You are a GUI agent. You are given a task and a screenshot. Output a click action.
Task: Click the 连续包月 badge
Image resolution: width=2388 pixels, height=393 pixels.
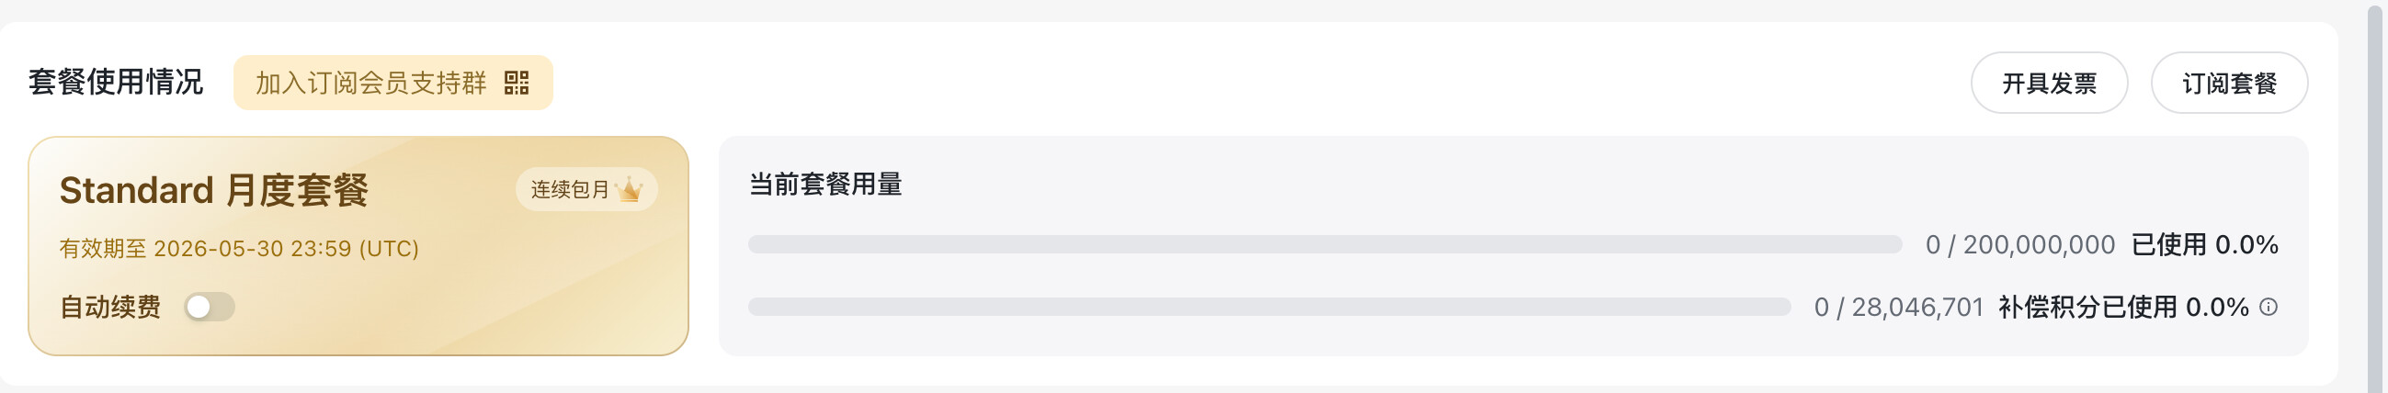click(586, 189)
